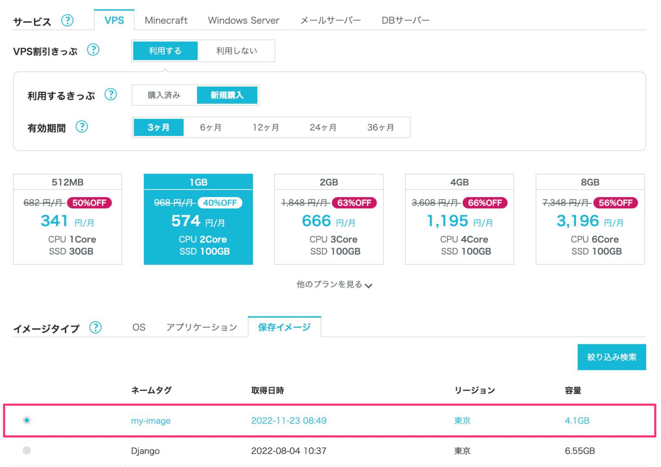Select the my-image radio button
The height and width of the screenshot is (467, 661).
pyautogui.click(x=27, y=420)
